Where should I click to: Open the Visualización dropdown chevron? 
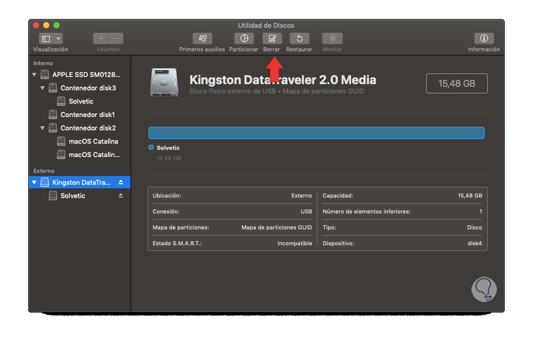[58, 38]
